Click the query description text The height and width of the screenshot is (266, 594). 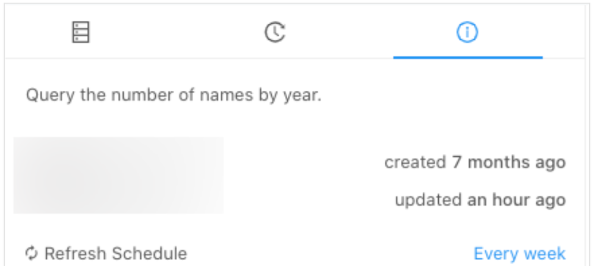pyautogui.click(x=174, y=94)
